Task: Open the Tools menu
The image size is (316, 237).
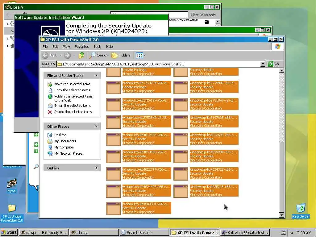Action: click(98, 47)
